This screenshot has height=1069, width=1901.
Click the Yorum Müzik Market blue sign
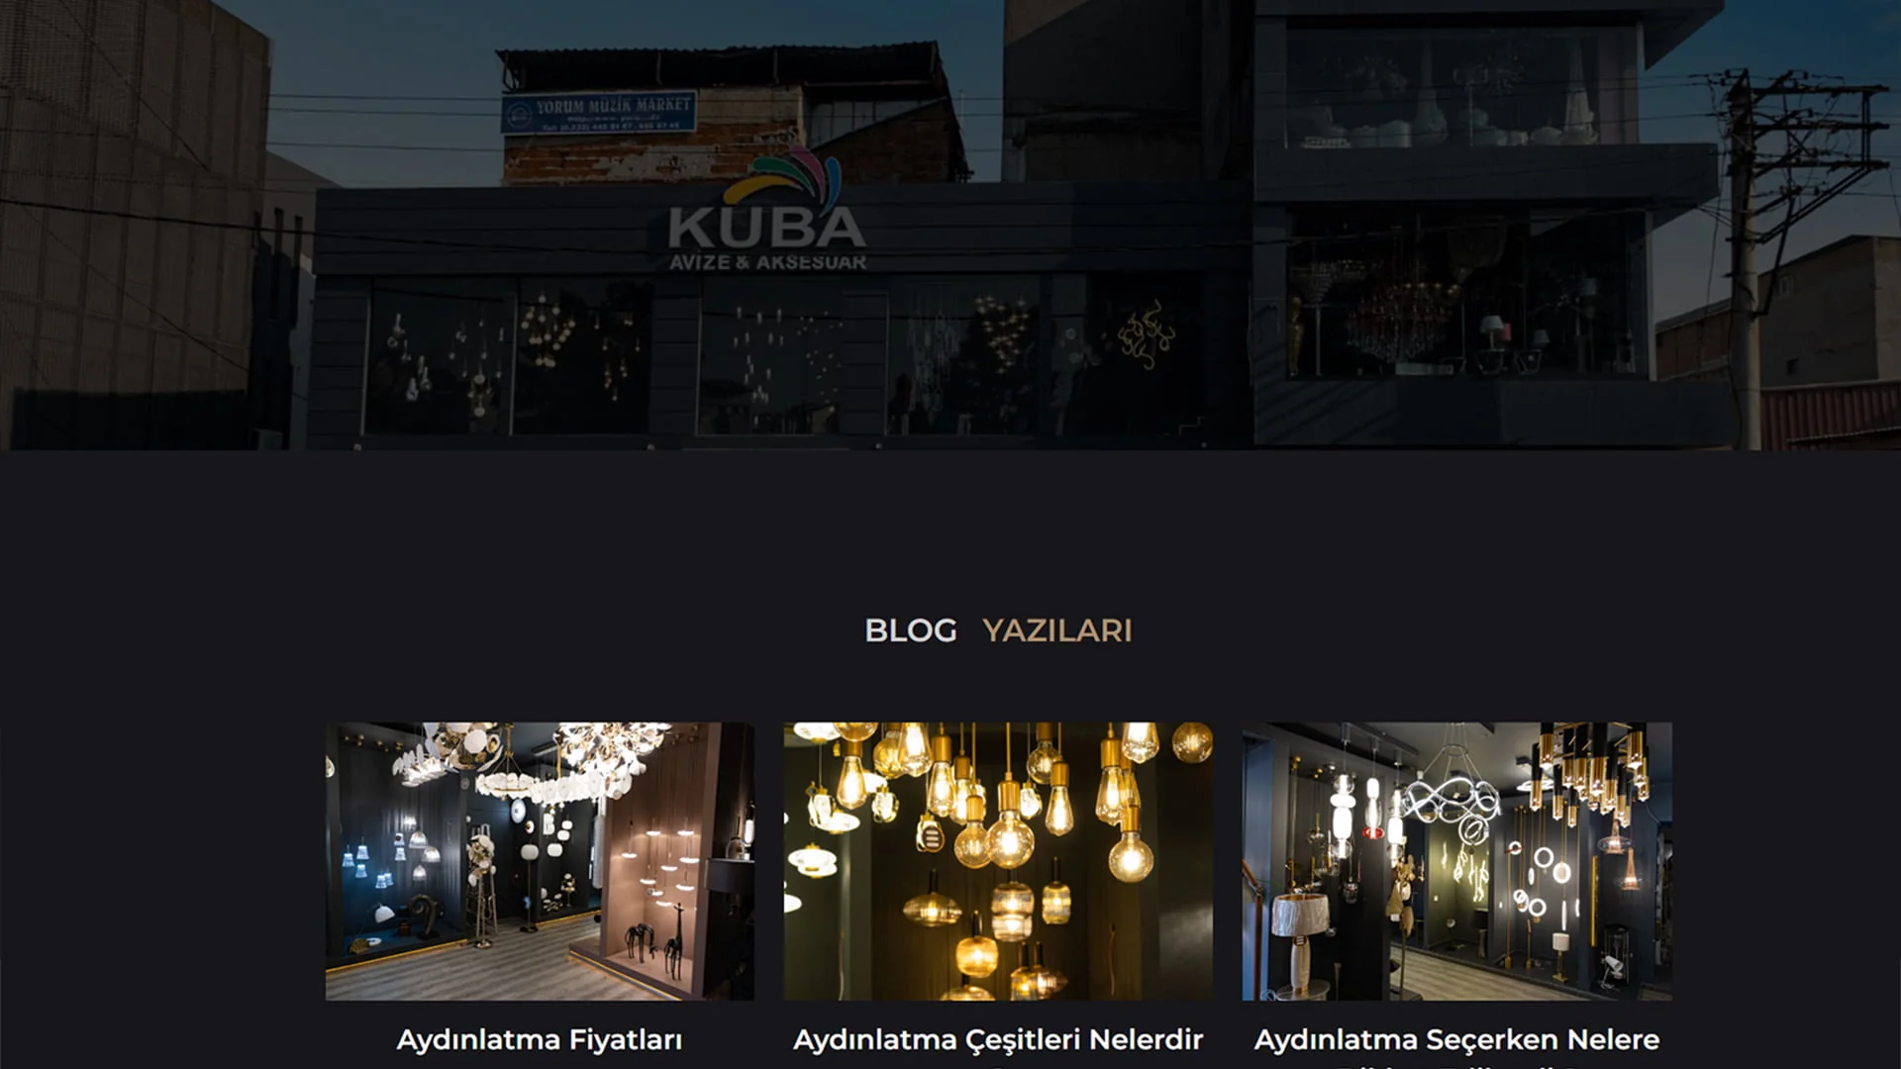coord(598,112)
